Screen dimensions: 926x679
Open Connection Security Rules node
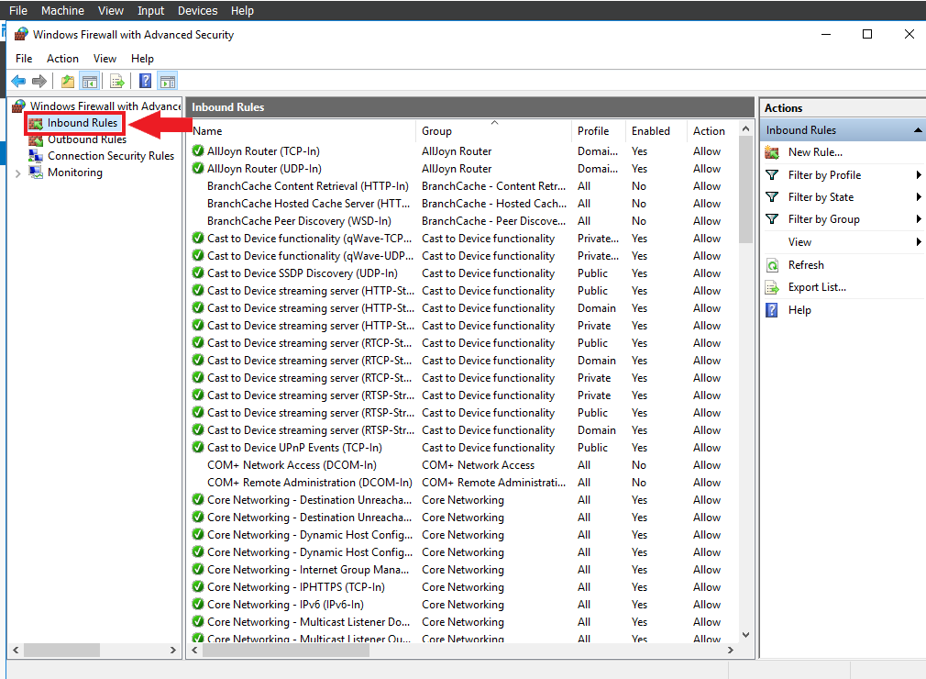click(110, 156)
